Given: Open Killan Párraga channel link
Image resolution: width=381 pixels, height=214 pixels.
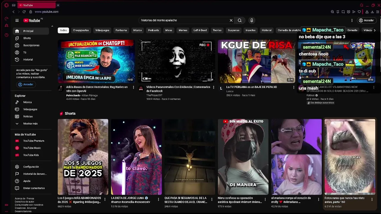Looking at the screenshot, I should 90,95.
